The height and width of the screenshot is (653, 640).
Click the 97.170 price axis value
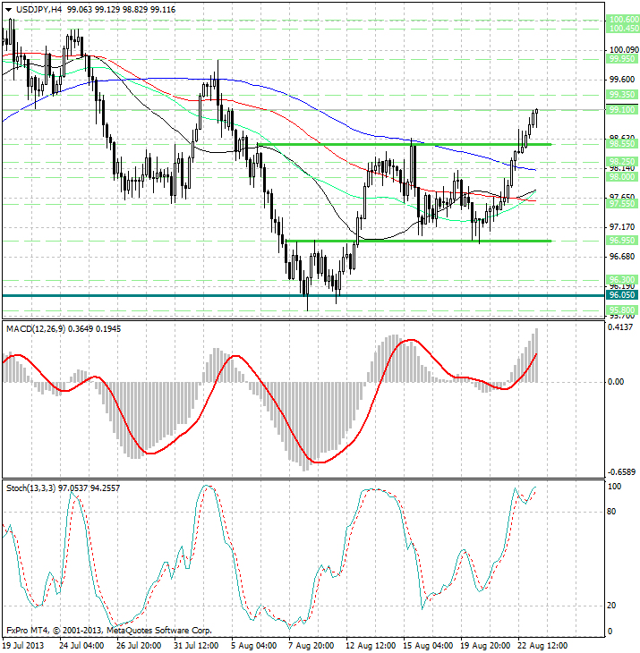[622, 227]
